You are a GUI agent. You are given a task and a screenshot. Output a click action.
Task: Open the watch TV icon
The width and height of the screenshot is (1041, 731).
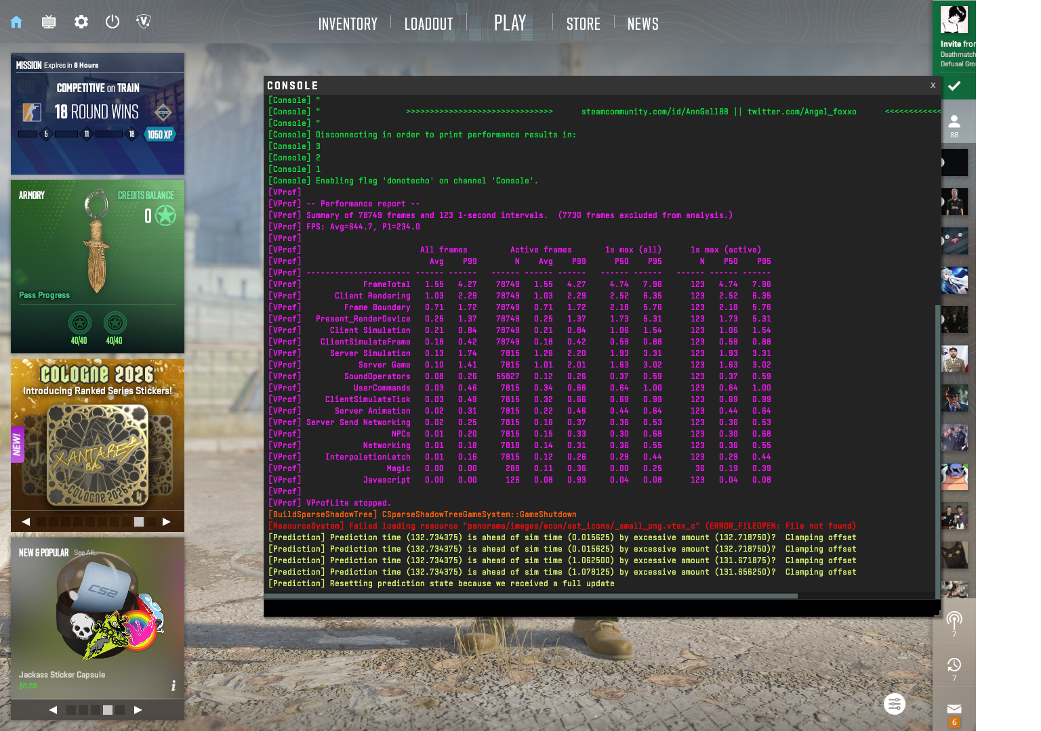(49, 22)
